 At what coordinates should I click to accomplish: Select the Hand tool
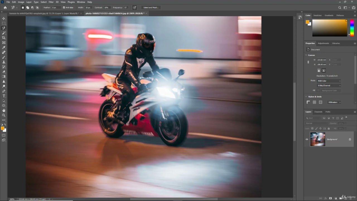[x=4, y=110]
